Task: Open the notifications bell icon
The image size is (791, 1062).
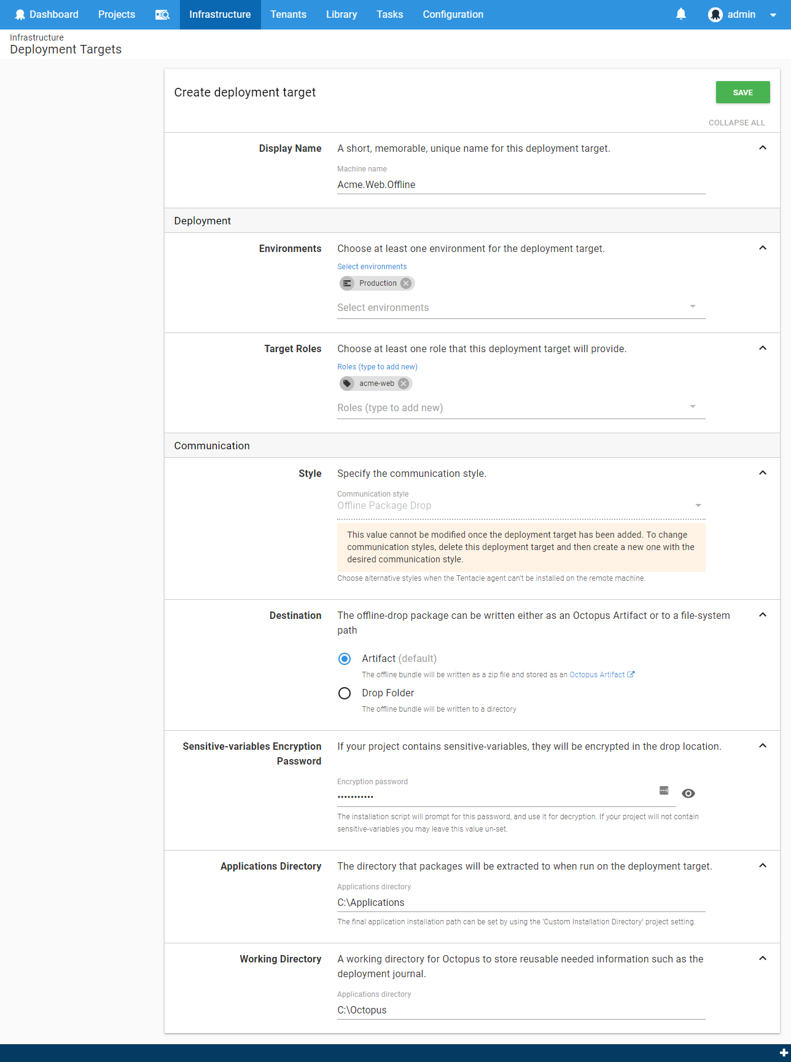Action: [680, 14]
